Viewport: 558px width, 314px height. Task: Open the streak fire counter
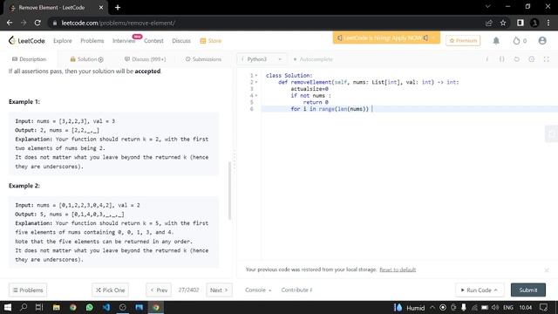[520, 41]
